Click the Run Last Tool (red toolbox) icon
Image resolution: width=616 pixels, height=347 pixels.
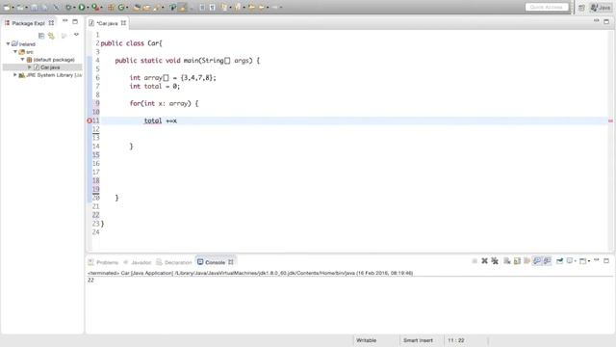[x=95, y=7]
